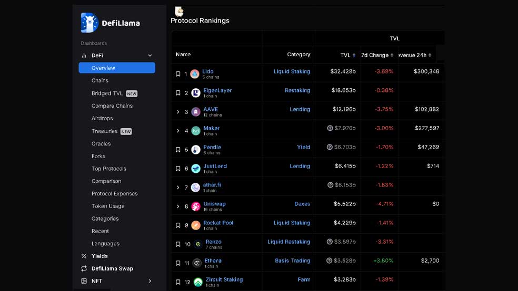The width and height of the screenshot is (518, 291).
Task: Click Lido TVL value $32.429b
Action: tap(343, 71)
